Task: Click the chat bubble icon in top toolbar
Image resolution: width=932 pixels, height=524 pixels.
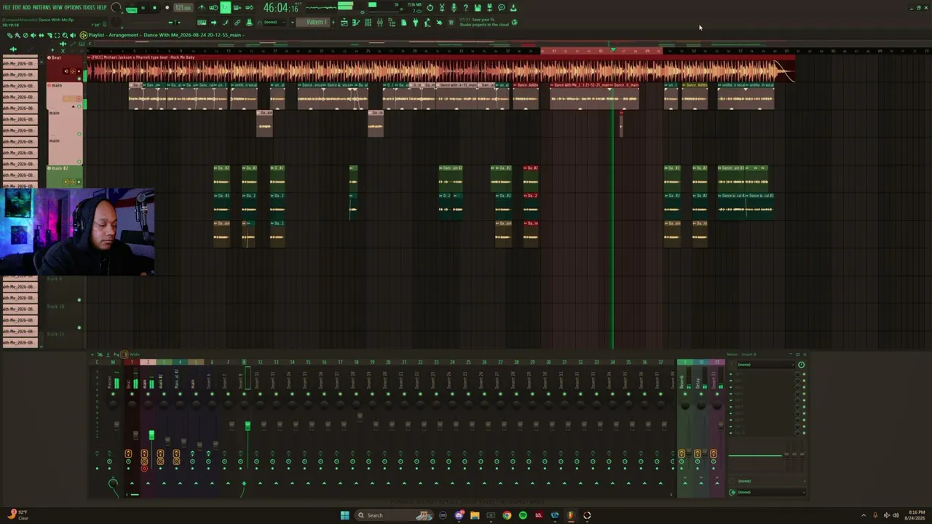Action: tap(501, 7)
